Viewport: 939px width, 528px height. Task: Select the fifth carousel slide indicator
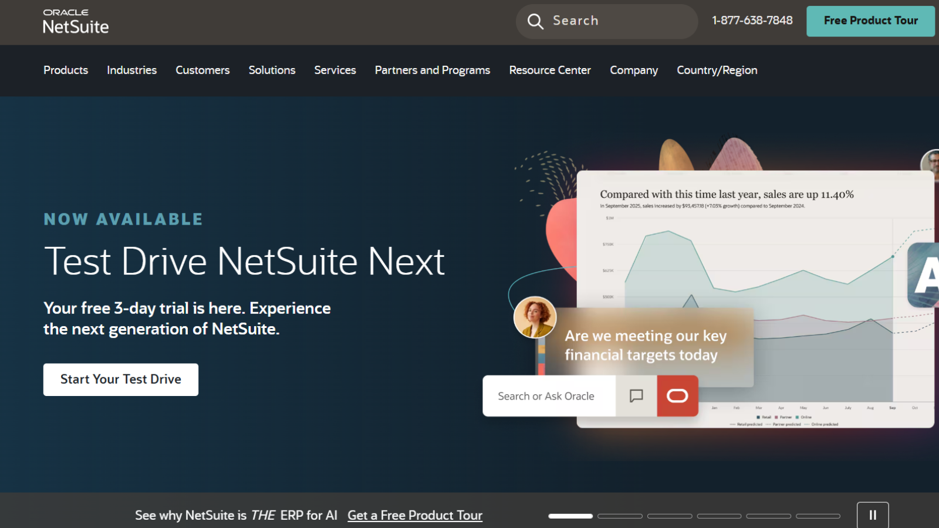click(x=769, y=516)
